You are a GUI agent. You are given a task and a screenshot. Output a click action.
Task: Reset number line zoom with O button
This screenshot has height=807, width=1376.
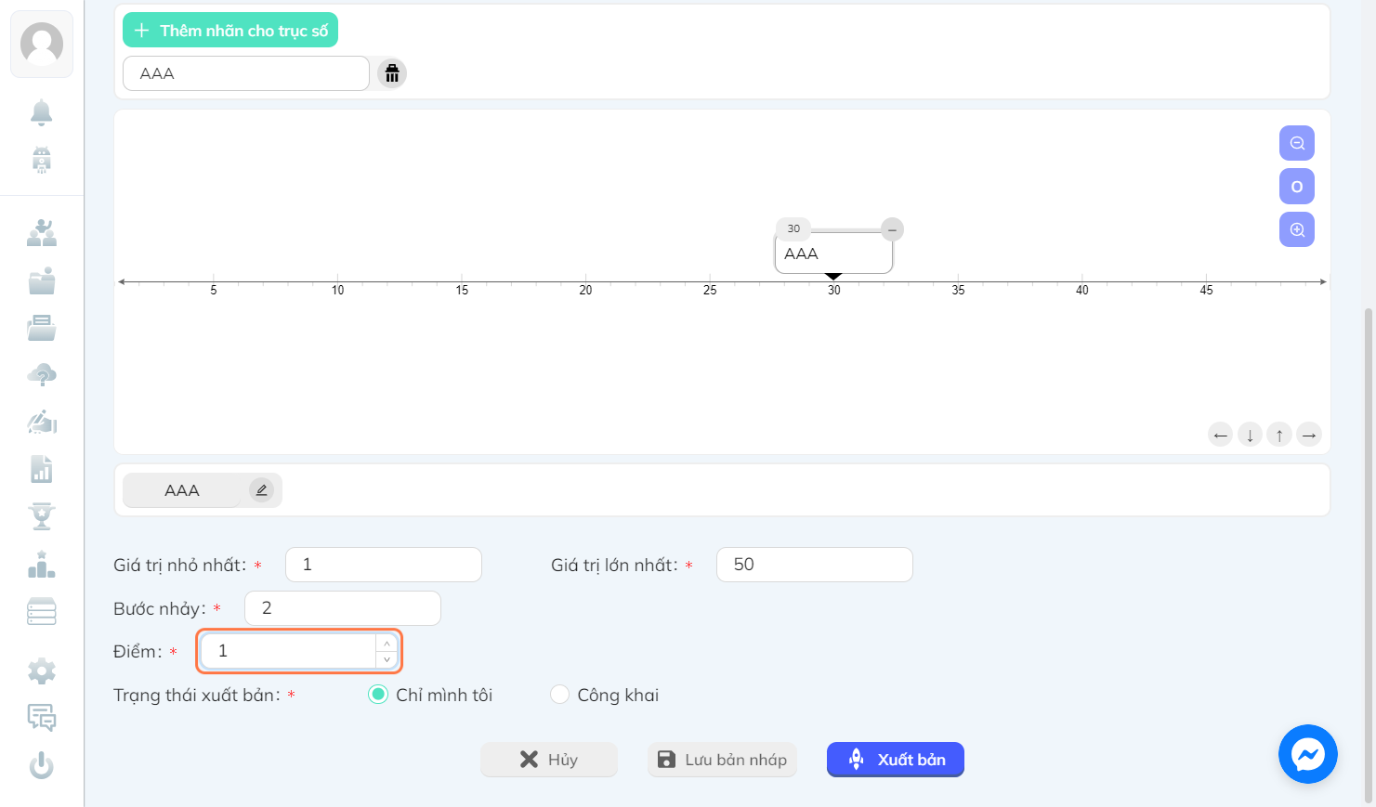(x=1297, y=187)
